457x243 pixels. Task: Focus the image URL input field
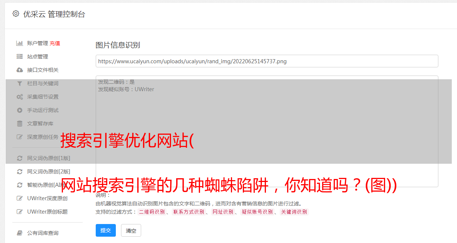pos(267,61)
